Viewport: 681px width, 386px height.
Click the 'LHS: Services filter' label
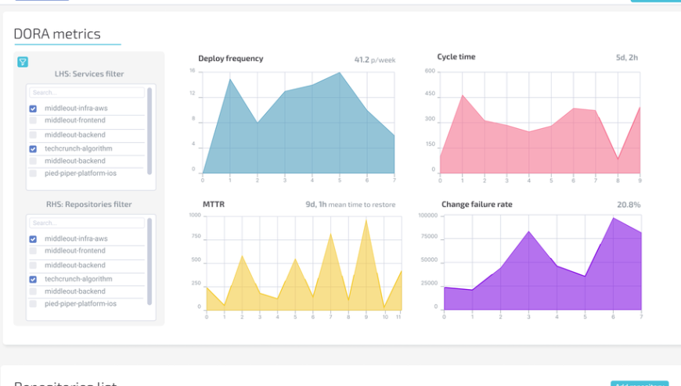pyautogui.click(x=89, y=73)
